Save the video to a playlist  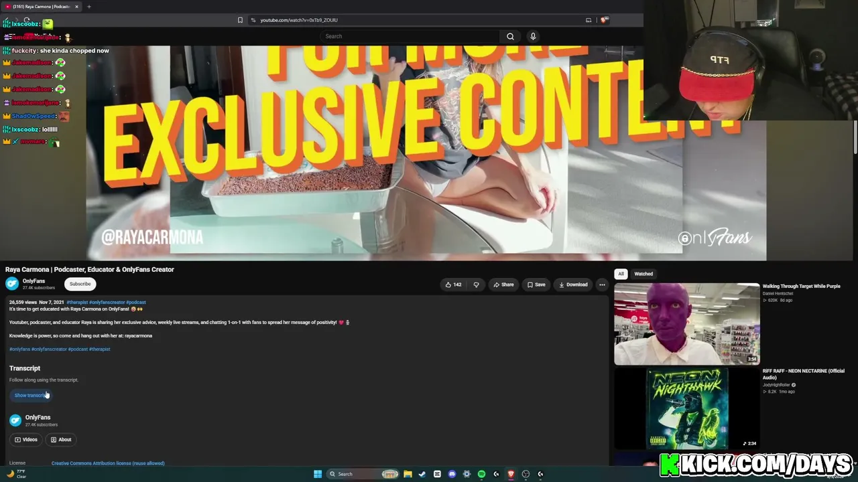(536, 285)
